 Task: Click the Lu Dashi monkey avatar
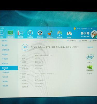94,34
